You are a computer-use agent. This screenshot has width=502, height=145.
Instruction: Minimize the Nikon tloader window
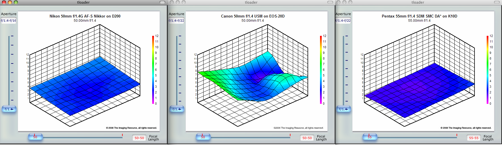coord(10,2)
